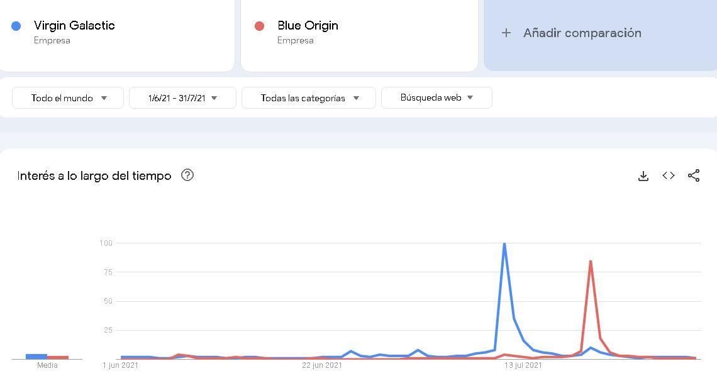This screenshot has width=717, height=371.
Task: Open the Todo el mundo region dropdown
Action: click(68, 97)
